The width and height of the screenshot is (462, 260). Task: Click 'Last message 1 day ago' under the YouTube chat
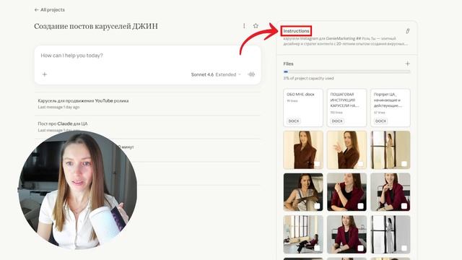pos(58,107)
